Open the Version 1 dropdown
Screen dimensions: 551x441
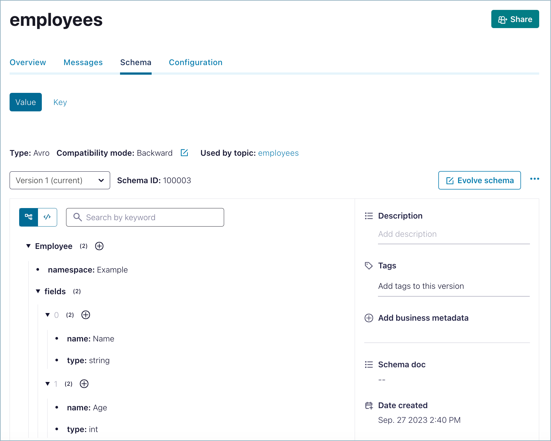point(60,180)
